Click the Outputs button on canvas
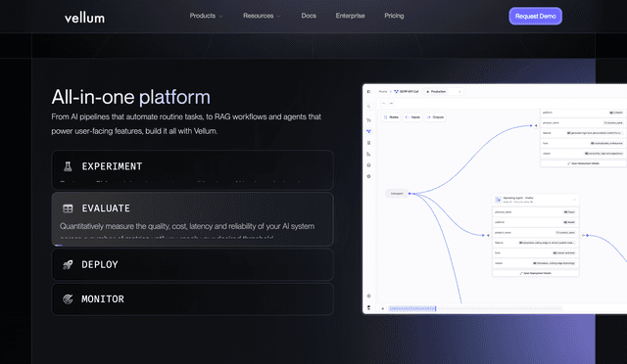This screenshot has width=627, height=364. 435,117
